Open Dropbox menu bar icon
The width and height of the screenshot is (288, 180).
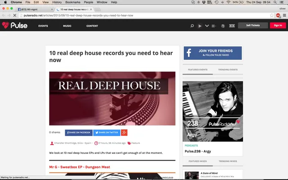[204, 2]
